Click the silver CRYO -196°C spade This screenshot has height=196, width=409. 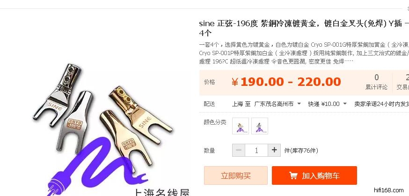pyautogui.click(x=74, y=122)
